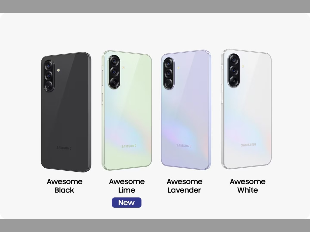Click the black phone's triple camera module
The image size is (310, 232).
point(49,76)
